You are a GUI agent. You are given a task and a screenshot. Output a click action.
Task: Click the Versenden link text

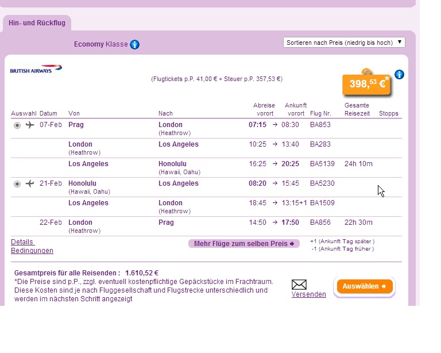point(308,294)
